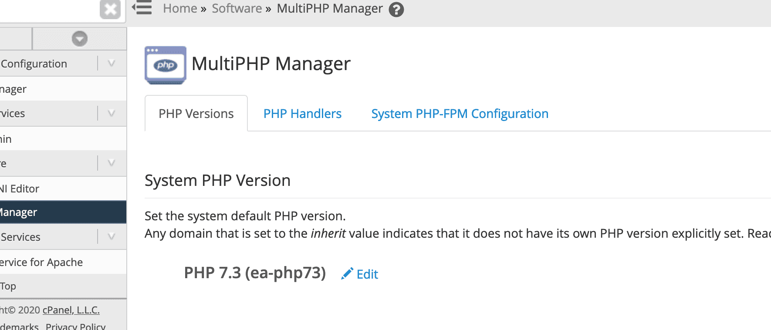Image resolution: width=771 pixels, height=330 pixels.
Task: Open the sidebar group ending in 'vices'
Action: [x=13, y=114]
